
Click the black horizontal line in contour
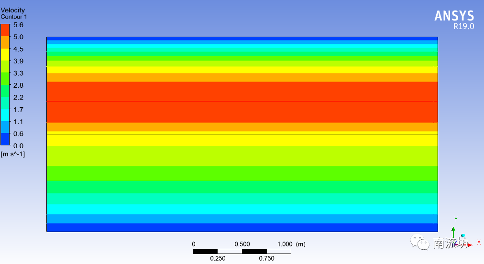pyautogui.click(x=242, y=134)
